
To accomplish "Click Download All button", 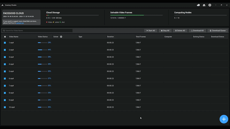I will (x=197, y=31).
